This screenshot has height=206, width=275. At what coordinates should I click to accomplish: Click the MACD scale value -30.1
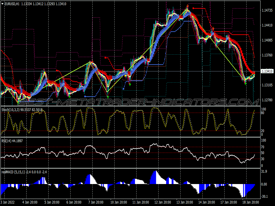point(265,197)
